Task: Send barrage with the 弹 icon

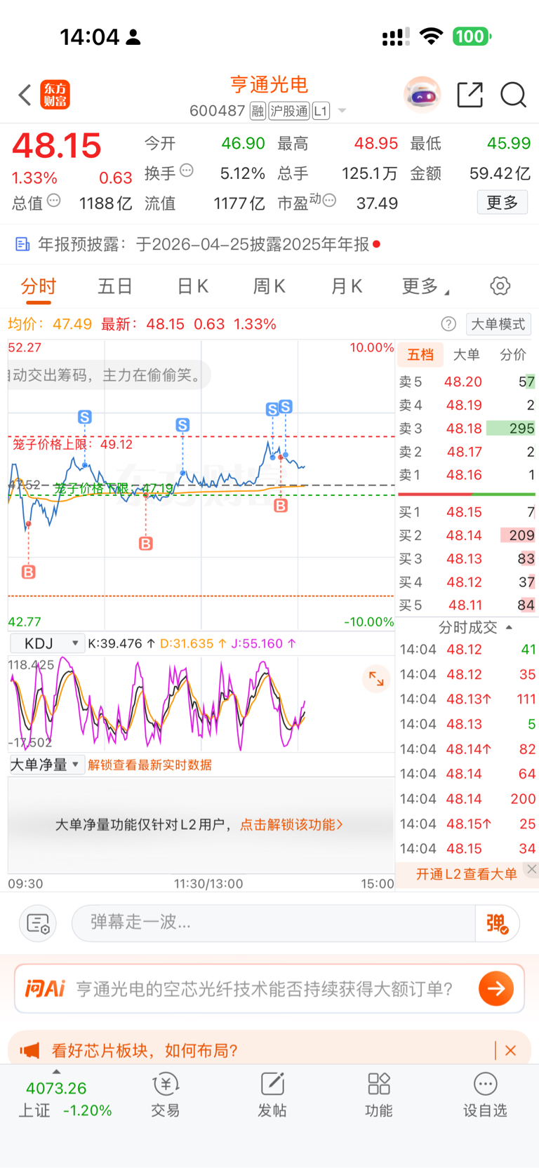Action: tap(497, 923)
